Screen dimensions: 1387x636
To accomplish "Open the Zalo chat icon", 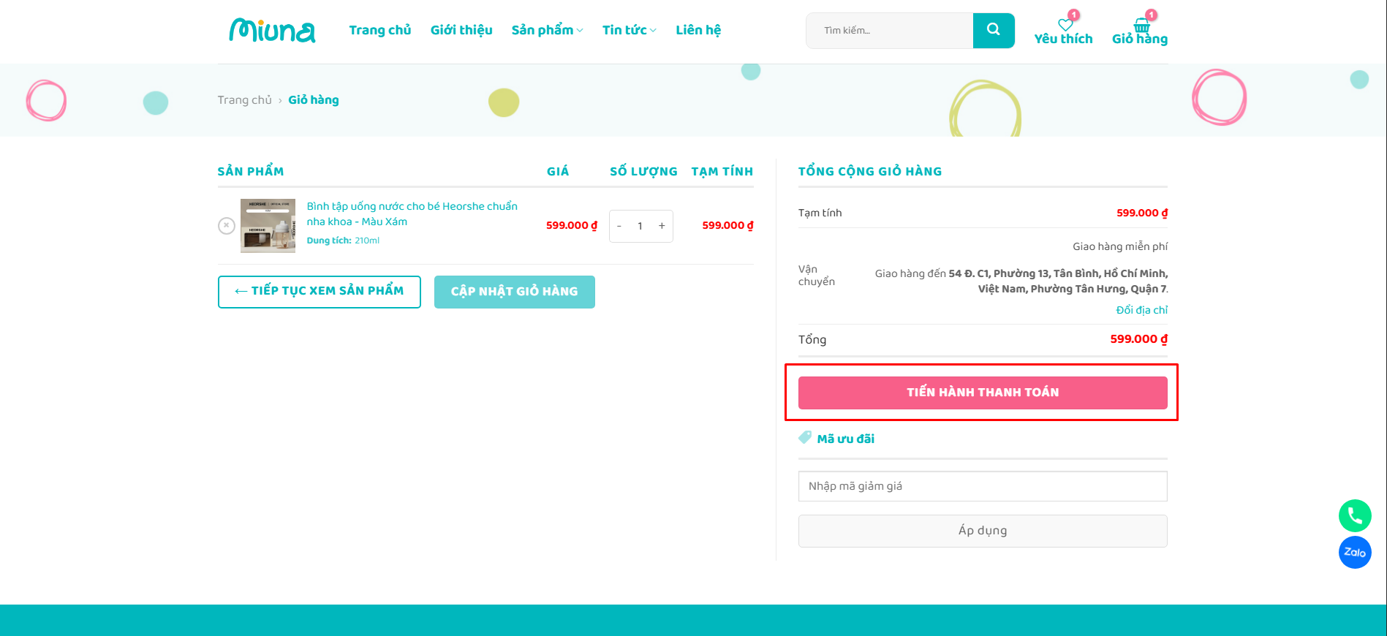I will [1354, 553].
